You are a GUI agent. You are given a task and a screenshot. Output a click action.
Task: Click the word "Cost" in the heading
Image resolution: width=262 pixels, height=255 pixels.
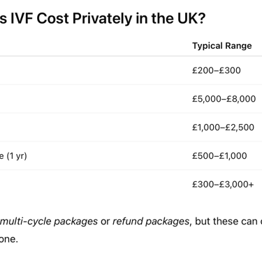point(52,18)
